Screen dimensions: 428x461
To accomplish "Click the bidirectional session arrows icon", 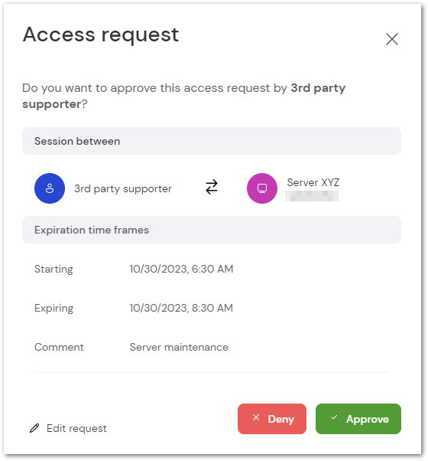I will pos(212,188).
